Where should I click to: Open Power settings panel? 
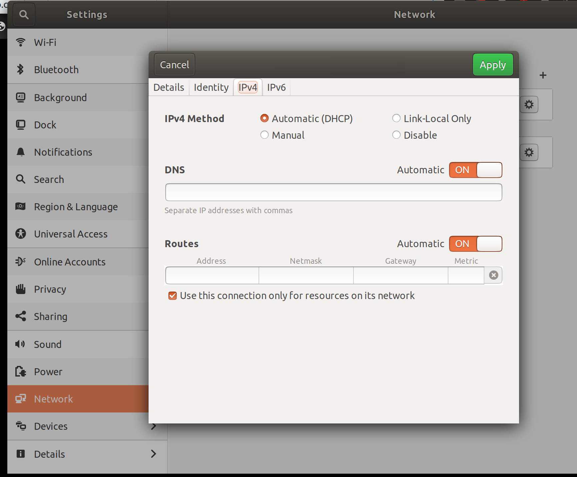pyautogui.click(x=78, y=372)
